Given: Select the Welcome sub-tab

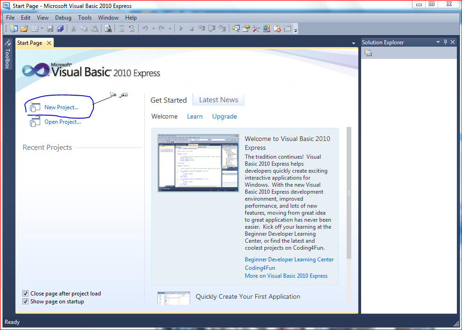Looking at the screenshot, I should pos(164,116).
